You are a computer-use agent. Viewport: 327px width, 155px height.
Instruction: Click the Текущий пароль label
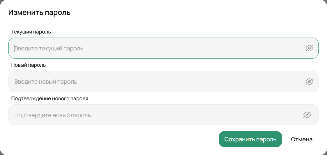[31, 32]
